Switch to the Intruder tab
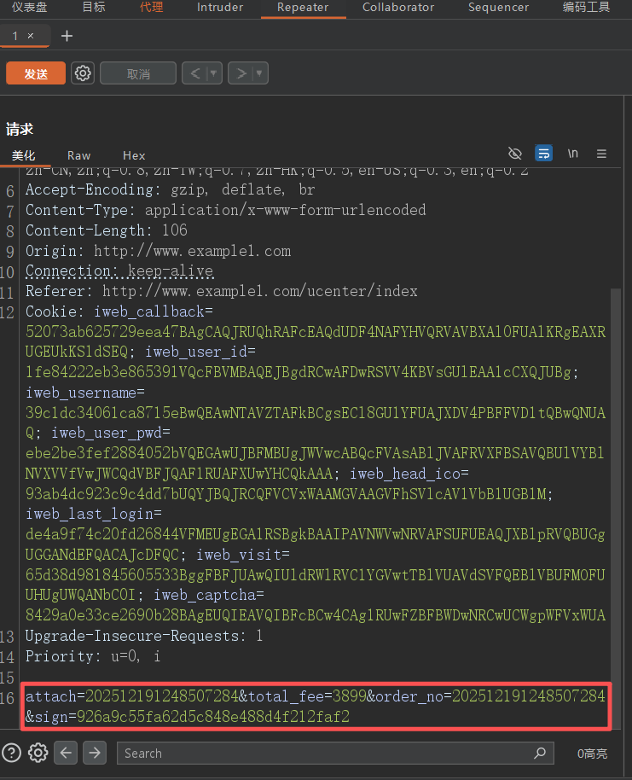Viewport: 632px width, 780px height. (x=220, y=7)
